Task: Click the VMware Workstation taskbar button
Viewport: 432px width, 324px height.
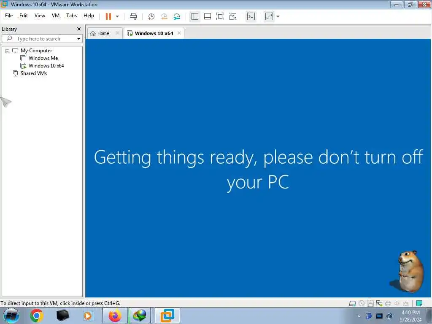Action: [167, 316]
